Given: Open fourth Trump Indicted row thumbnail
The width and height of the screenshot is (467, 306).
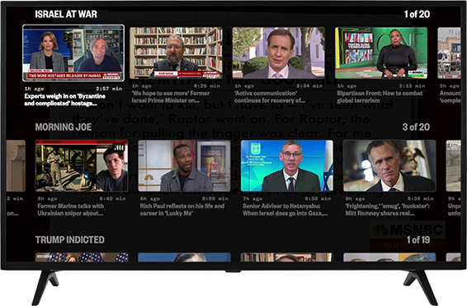Looking at the screenshot, I should point(389,257).
